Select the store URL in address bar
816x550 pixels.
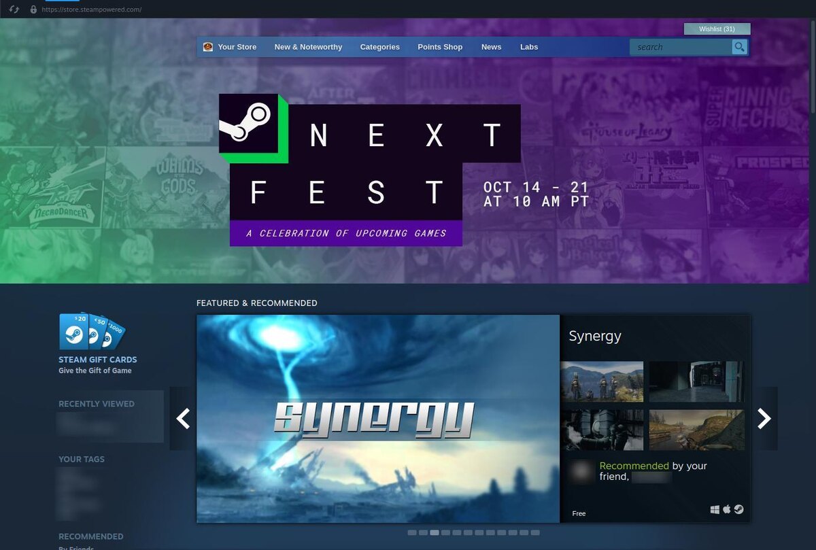click(92, 10)
